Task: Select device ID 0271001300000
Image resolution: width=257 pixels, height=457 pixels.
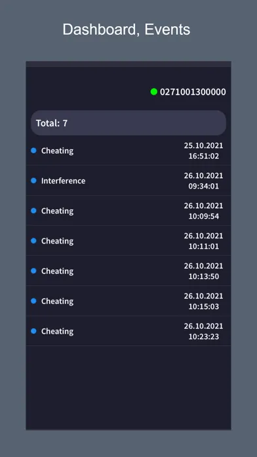Action: tap(193, 92)
